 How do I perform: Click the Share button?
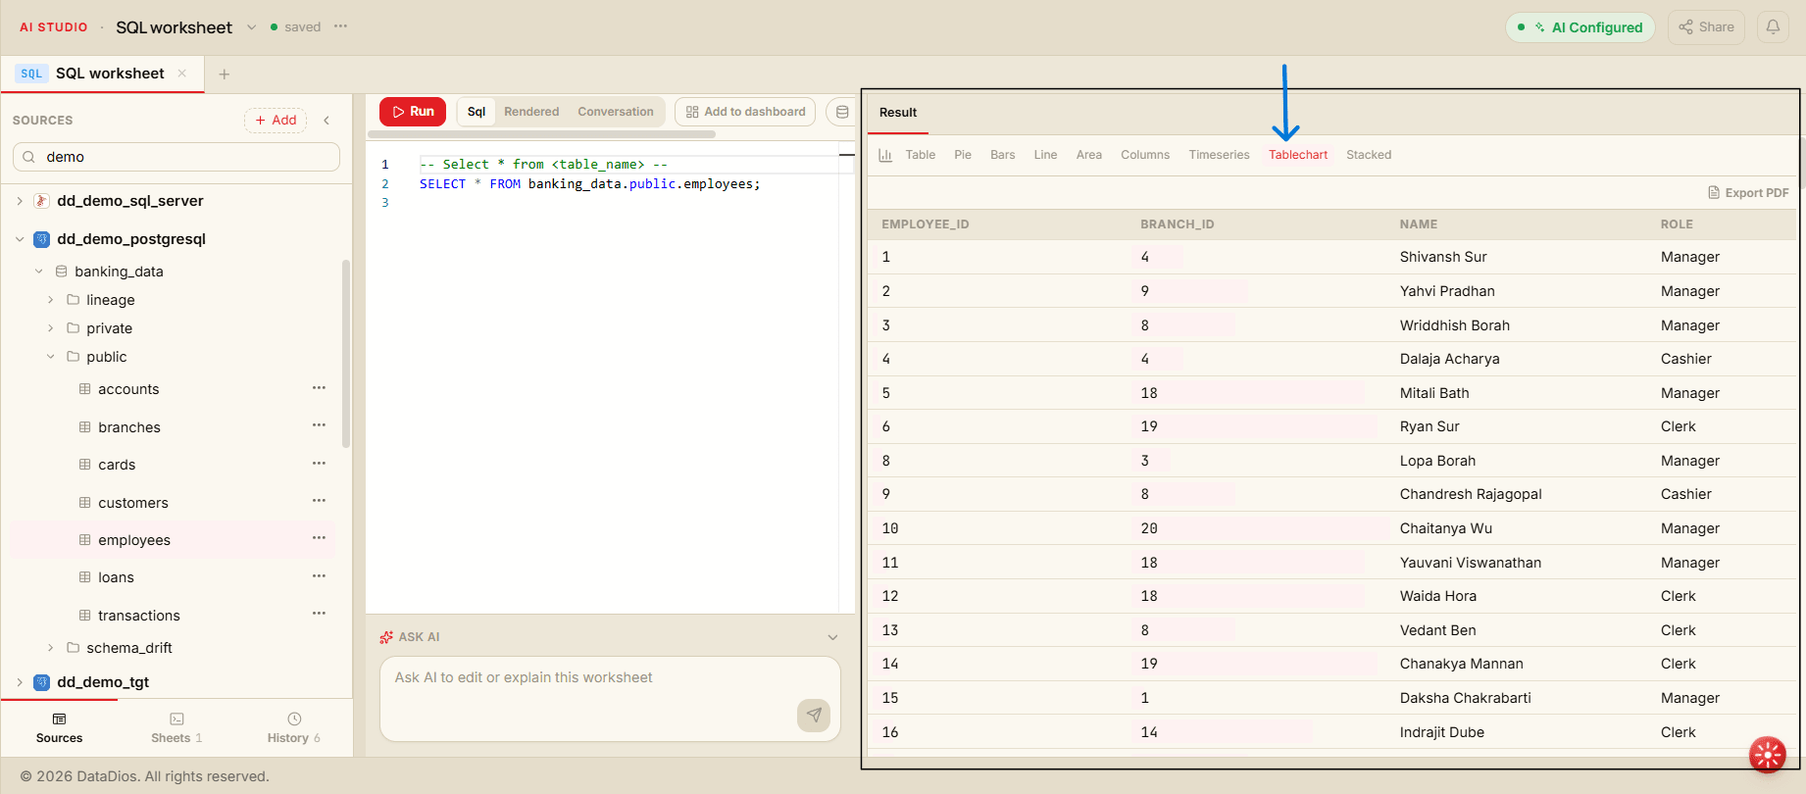pyautogui.click(x=1706, y=27)
